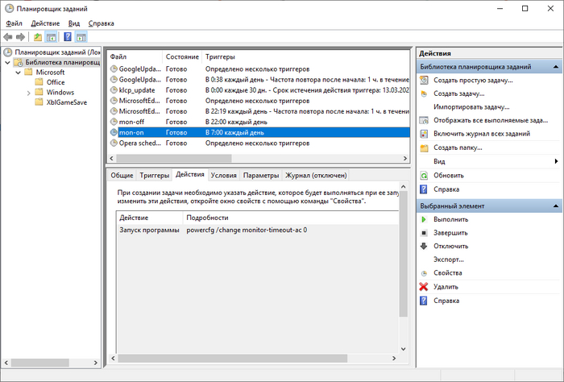This screenshot has height=382, width=564.
Task: Click the Создать простую задачу icon
Action: [x=424, y=81]
